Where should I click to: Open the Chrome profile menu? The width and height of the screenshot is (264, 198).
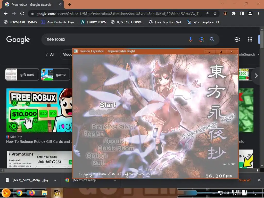pos(250,13)
